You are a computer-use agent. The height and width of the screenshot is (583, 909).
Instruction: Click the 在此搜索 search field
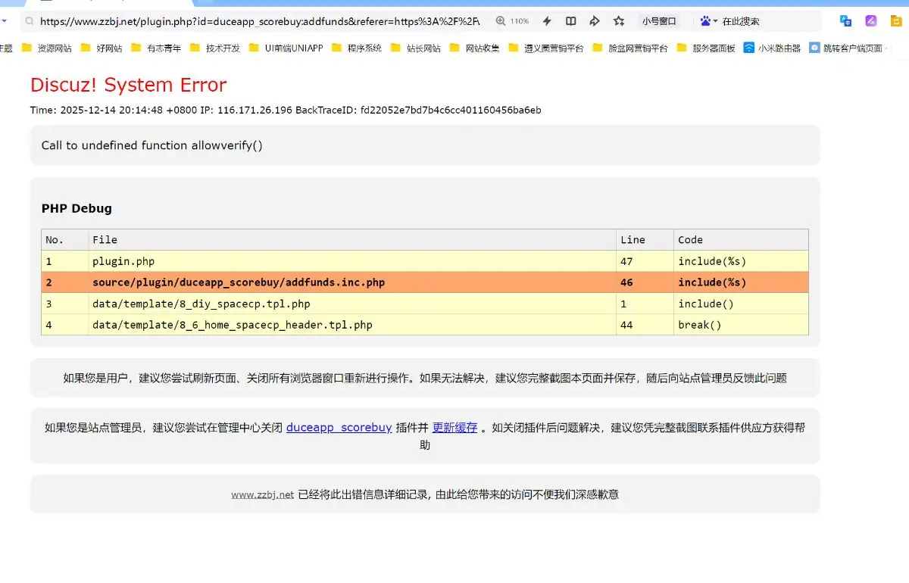click(x=765, y=21)
